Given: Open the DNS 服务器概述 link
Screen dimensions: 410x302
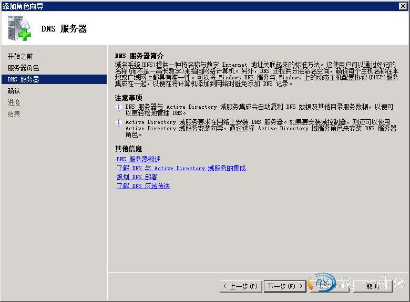Looking at the screenshot, I should [x=139, y=159].
